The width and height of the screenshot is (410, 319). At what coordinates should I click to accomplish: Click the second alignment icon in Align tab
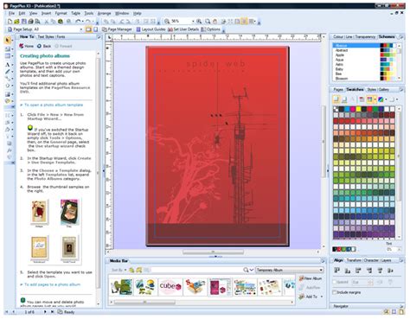tap(348, 271)
